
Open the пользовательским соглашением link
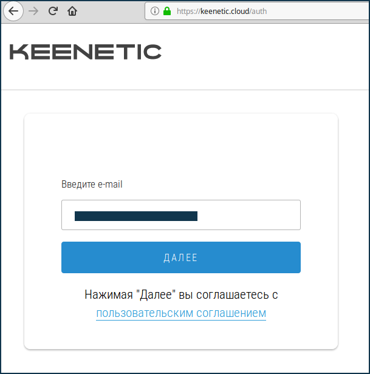coord(181,313)
